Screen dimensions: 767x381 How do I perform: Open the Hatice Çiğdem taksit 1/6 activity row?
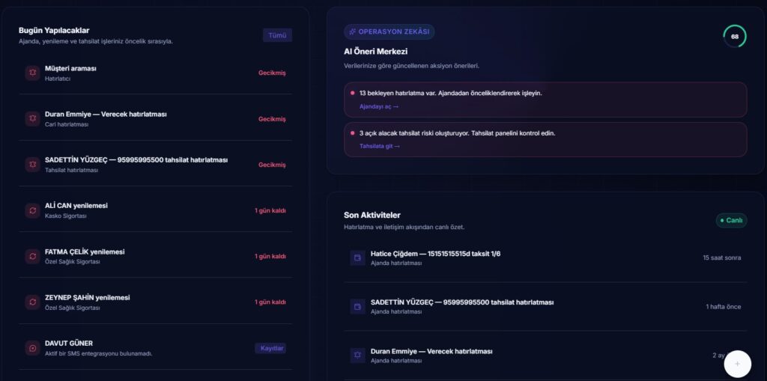pyautogui.click(x=545, y=257)
